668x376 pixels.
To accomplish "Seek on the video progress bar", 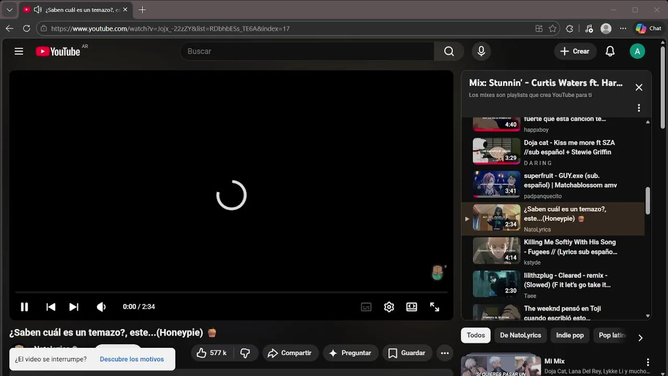I will (231, 292).
